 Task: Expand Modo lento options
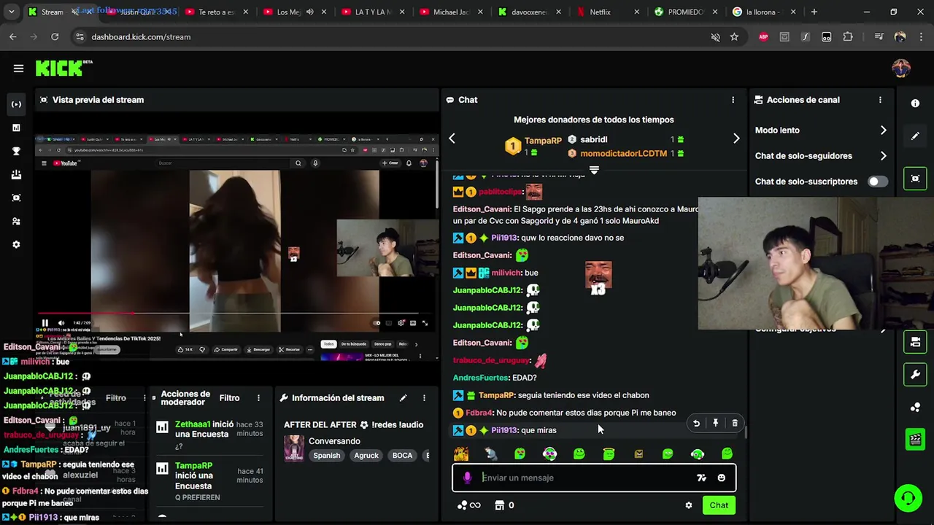pos(883,131)
